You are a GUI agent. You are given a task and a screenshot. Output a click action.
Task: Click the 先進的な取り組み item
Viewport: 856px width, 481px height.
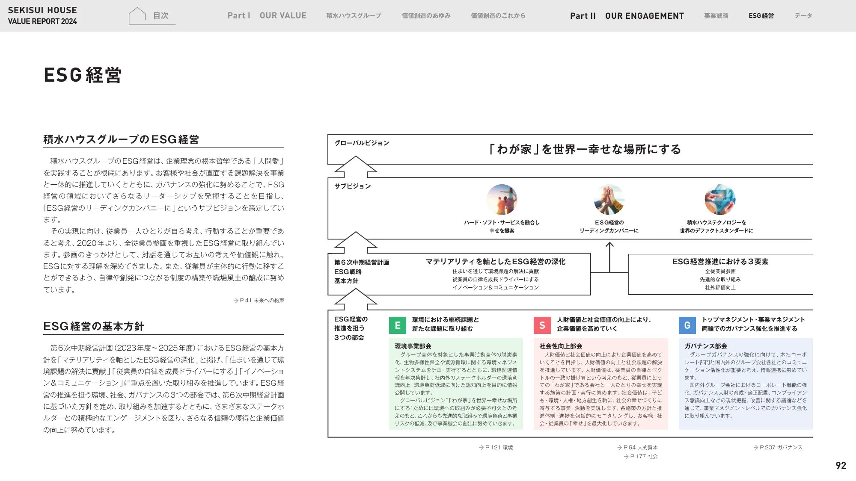coord(720,280)
